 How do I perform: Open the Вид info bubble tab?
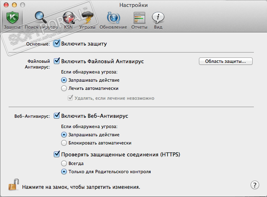pyautogui.click(x=158, y=20)
